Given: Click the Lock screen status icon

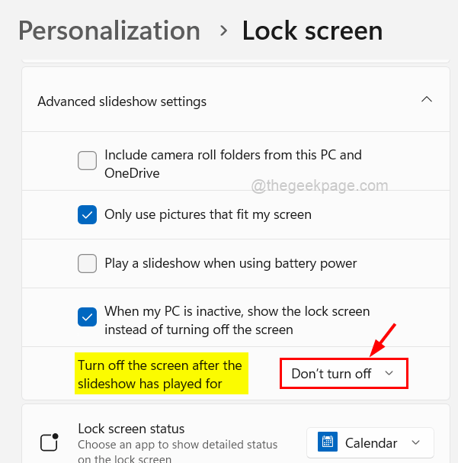Looking at the screenshot, I should [50, 442].
